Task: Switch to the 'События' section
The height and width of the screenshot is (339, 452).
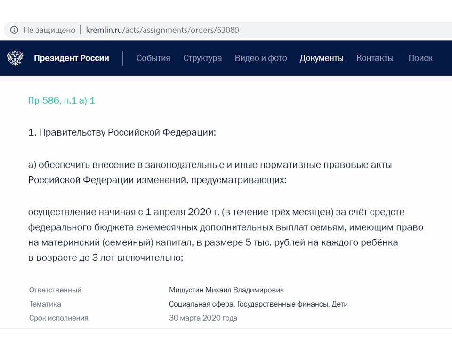Action: [x=153, y=58]
